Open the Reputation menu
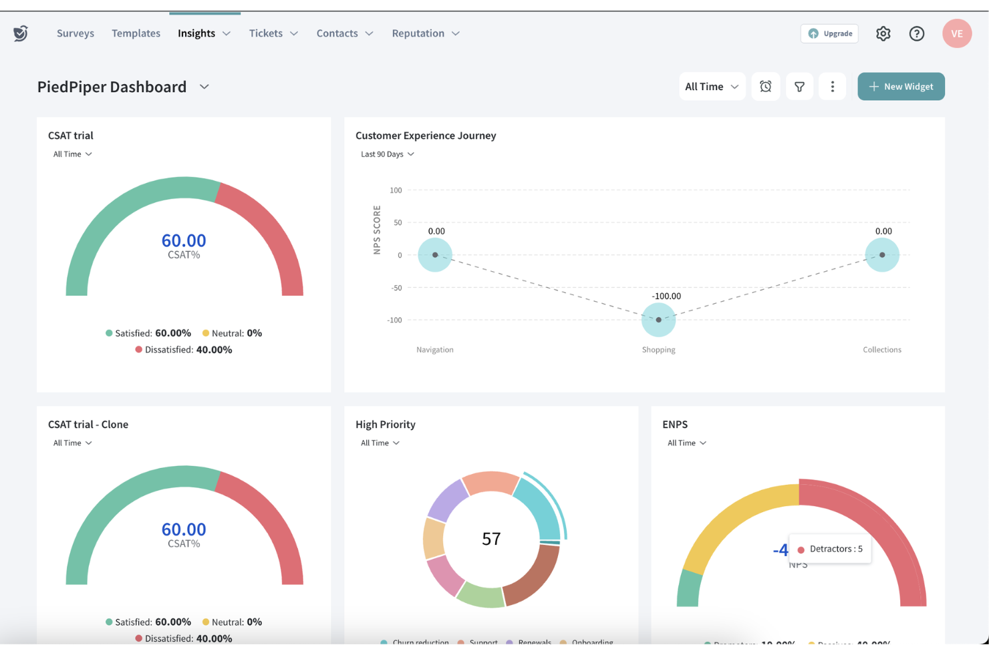This screenshot has height=659, width=989. click(x=425, y=33)
